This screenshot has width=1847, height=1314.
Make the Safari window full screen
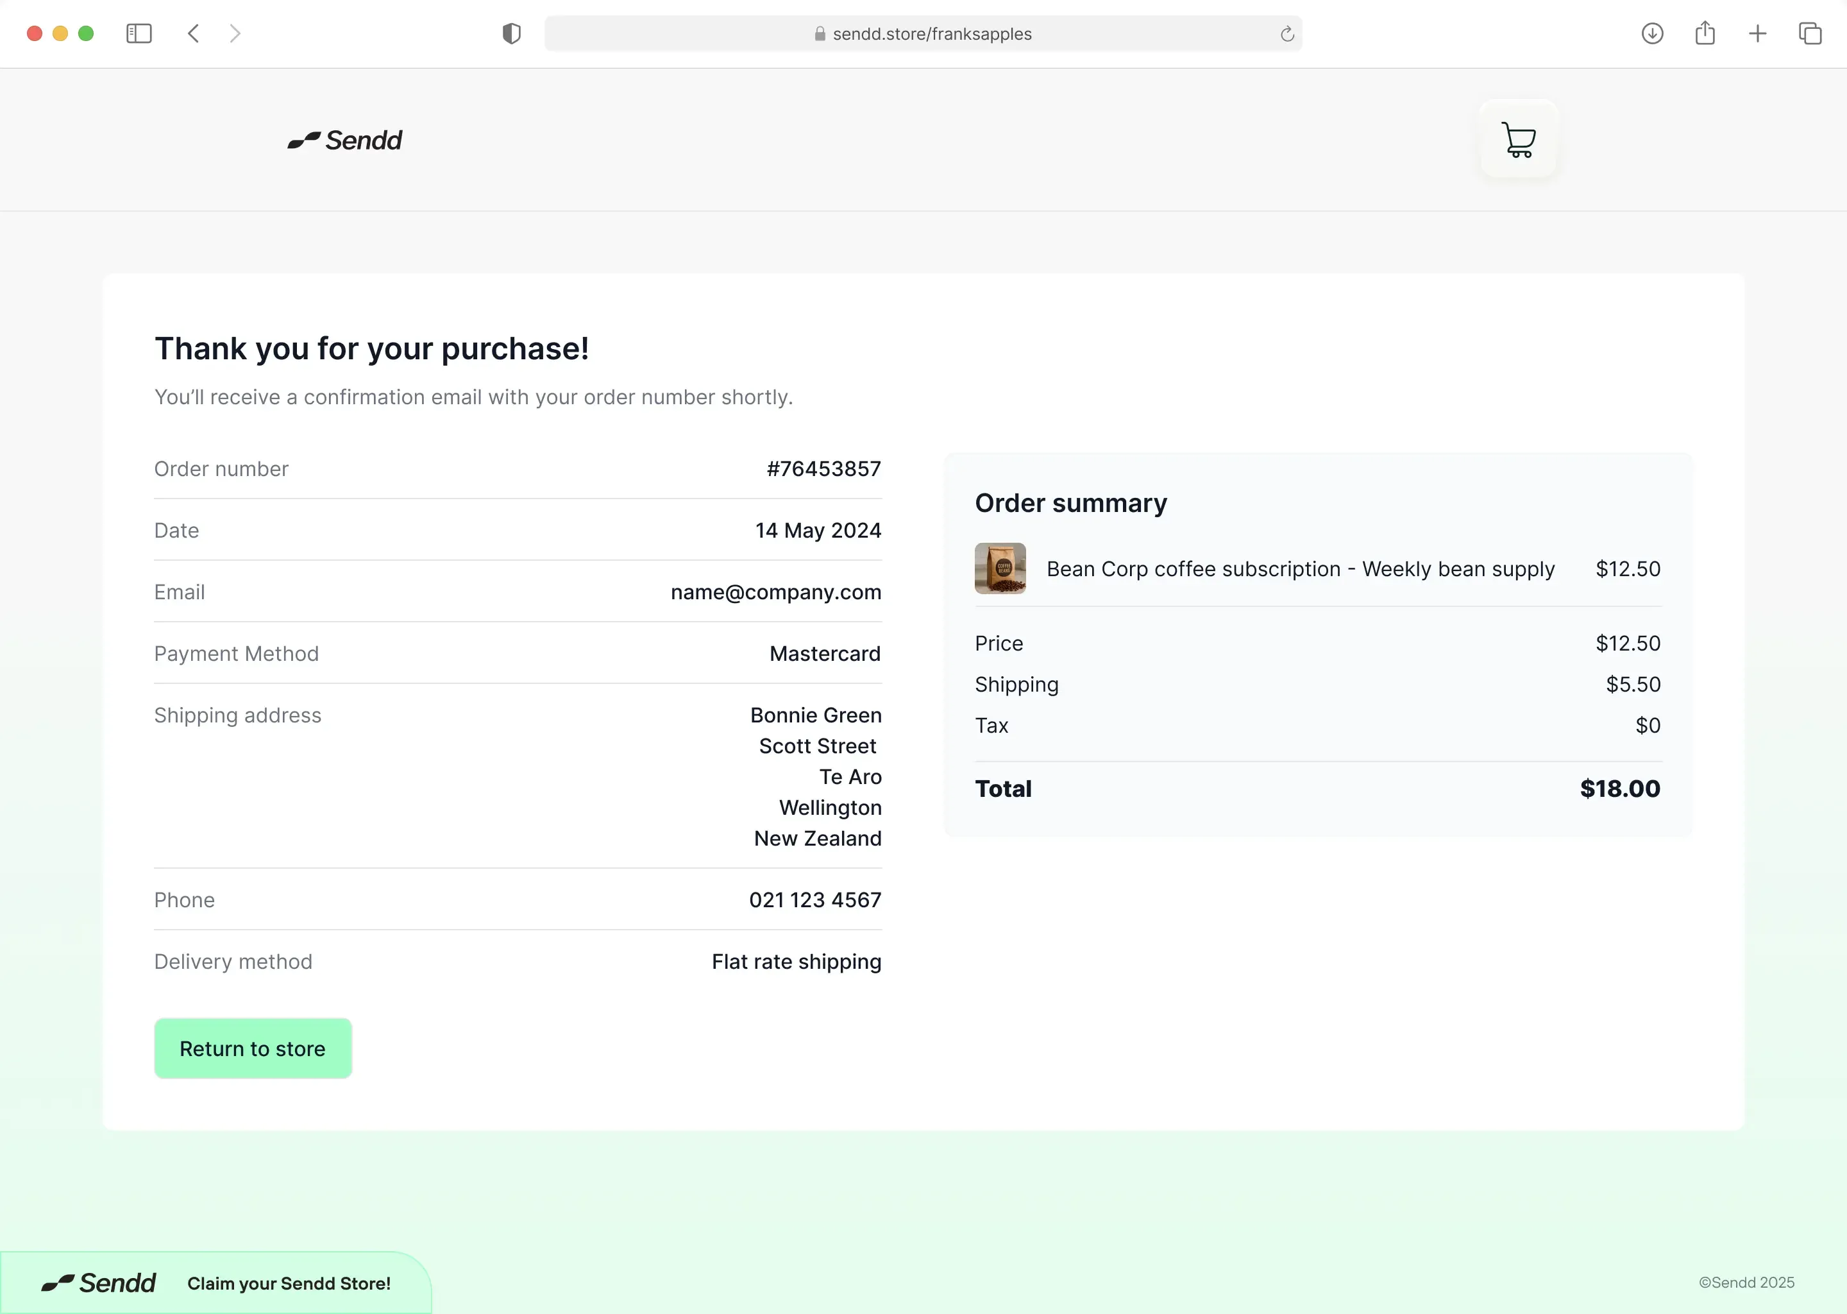click(87, 33)
